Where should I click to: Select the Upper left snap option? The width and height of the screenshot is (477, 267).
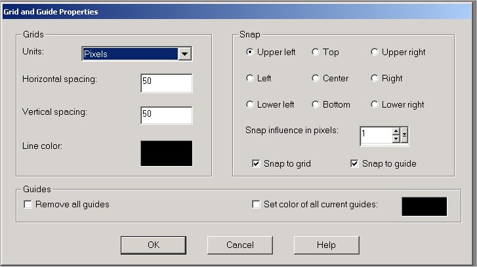pyautogui.click(x=250, y=52)
